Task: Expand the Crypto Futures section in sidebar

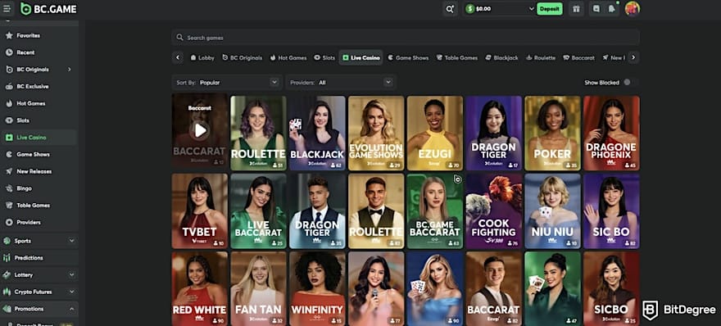Action: click(x=71, y=292)
